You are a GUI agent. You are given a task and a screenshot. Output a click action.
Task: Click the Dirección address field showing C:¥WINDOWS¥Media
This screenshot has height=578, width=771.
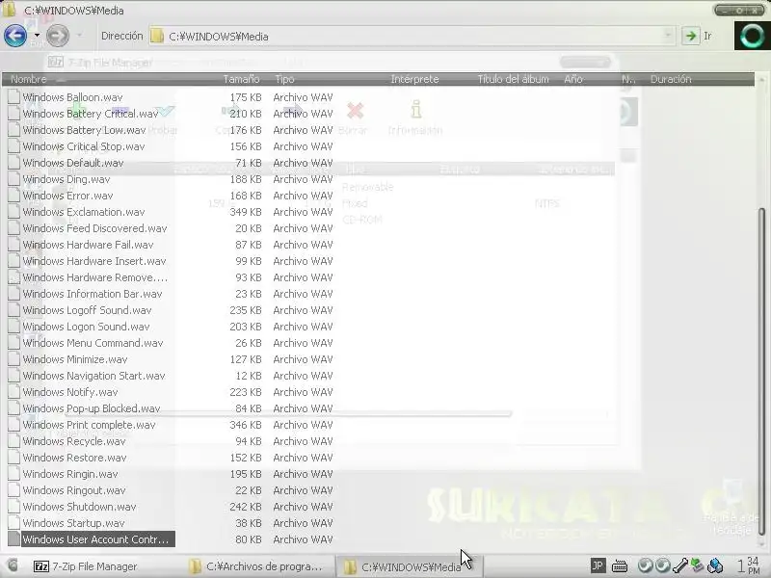(x=411, y=37)
